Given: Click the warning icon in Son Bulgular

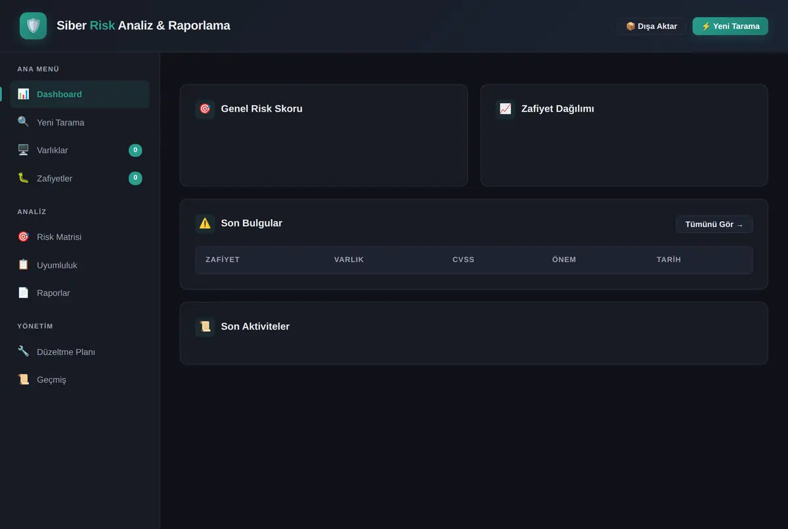Looking at the screenshot, I should tap(205, 223).
